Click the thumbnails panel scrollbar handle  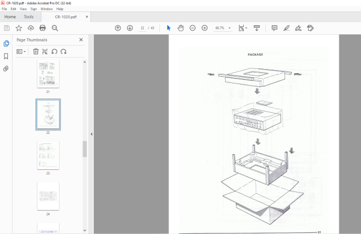85,149
